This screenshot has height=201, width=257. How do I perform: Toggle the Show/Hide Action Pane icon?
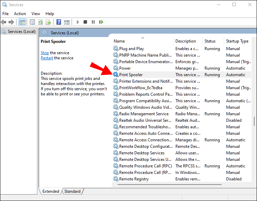67,22
